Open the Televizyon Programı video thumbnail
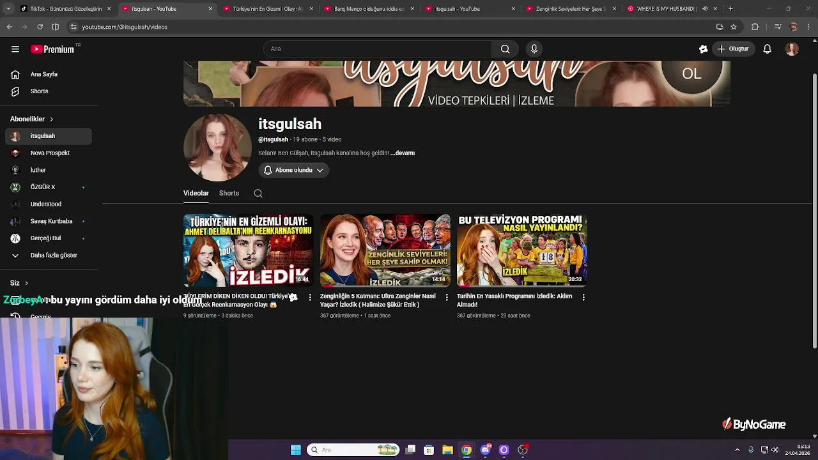The width and height of the screenshot is (818, 460). 521,250
